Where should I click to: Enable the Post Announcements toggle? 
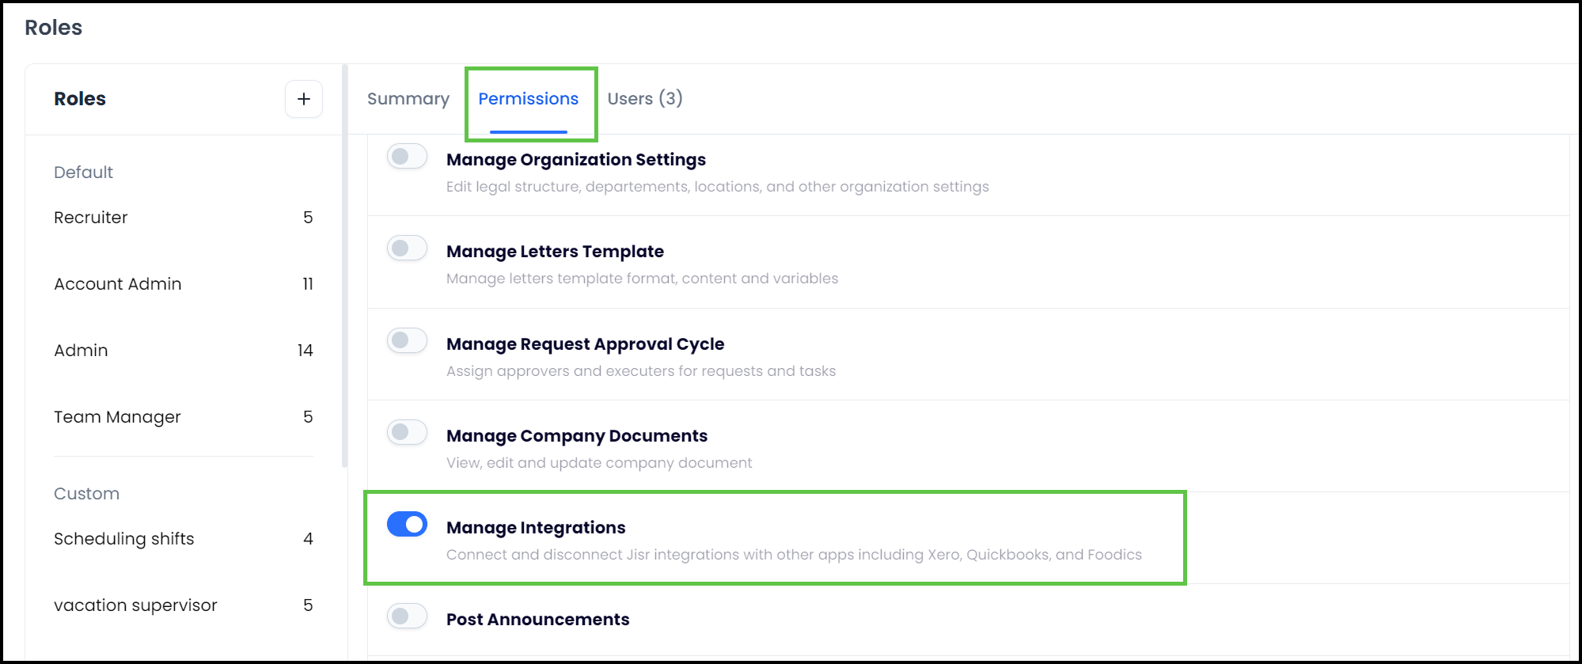[x=407, y=616]
